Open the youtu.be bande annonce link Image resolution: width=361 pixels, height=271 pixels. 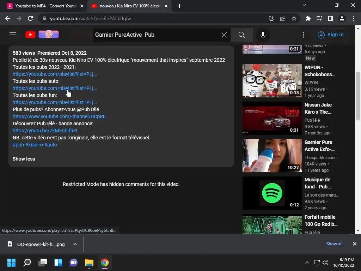(45, 131)
